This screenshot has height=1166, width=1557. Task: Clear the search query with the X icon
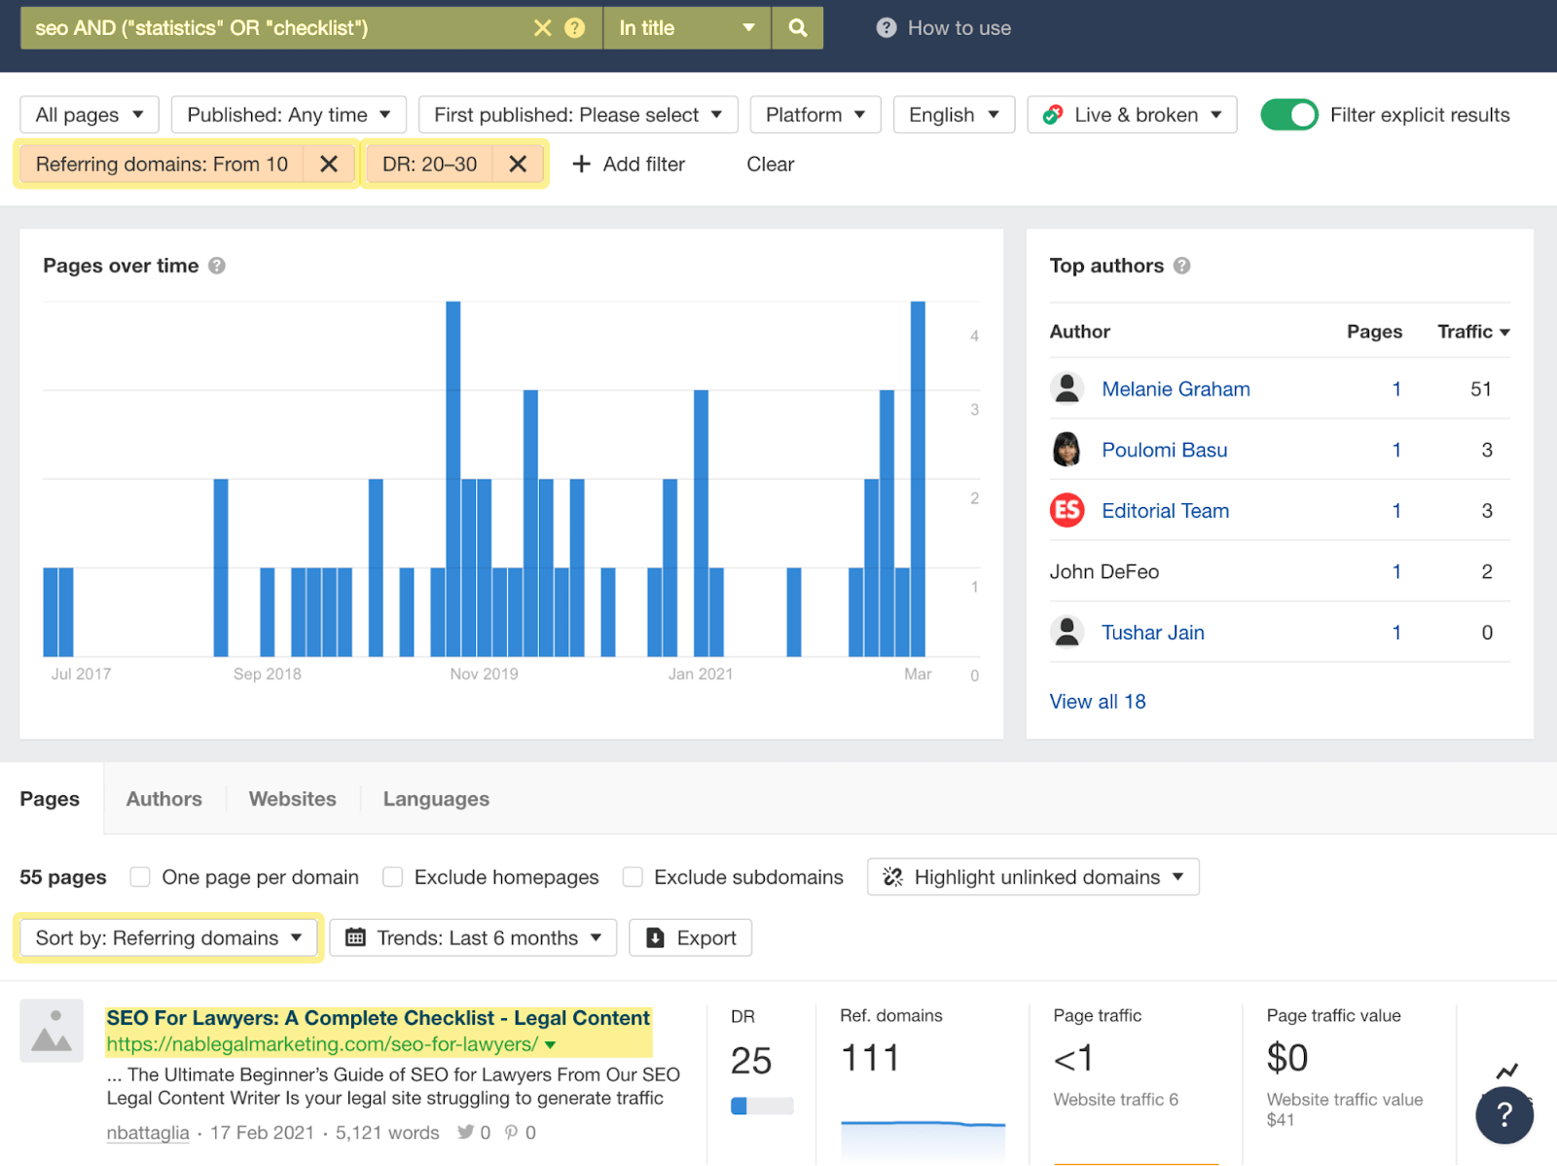point(542,27)
